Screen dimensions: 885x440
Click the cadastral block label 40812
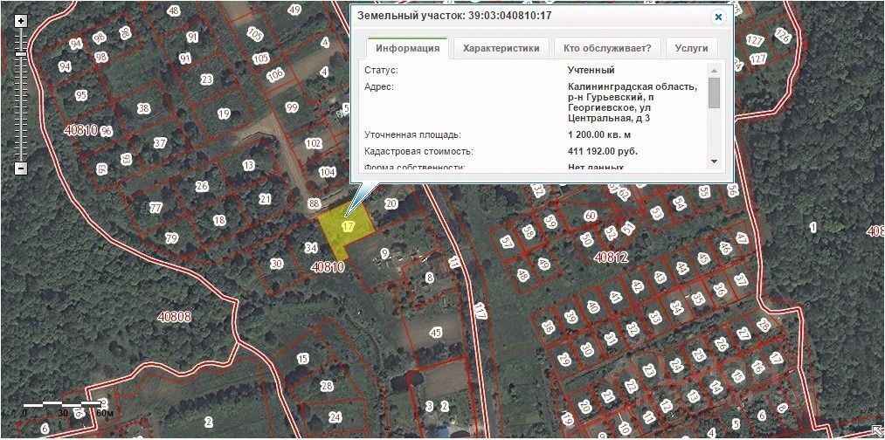tap(612, 258)
